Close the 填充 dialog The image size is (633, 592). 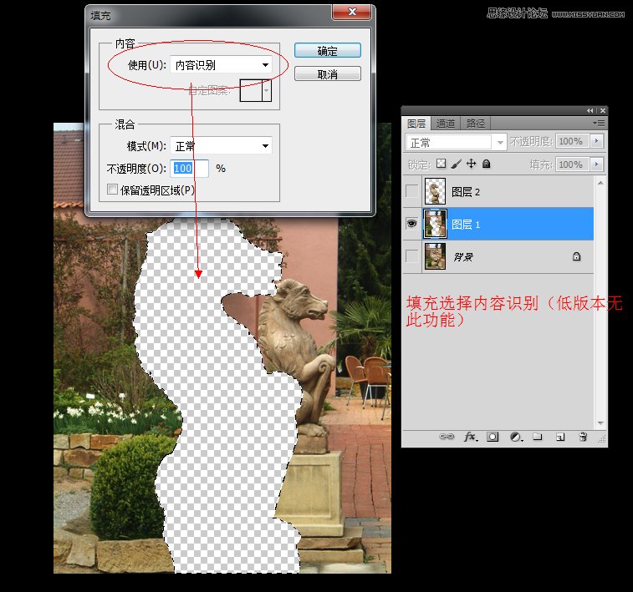(x=352, y=12)
